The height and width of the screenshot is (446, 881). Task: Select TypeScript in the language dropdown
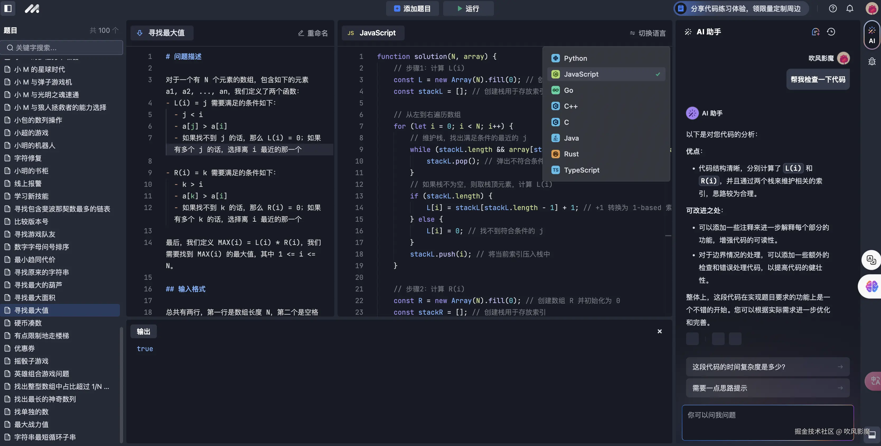click(x=582, y=170)
